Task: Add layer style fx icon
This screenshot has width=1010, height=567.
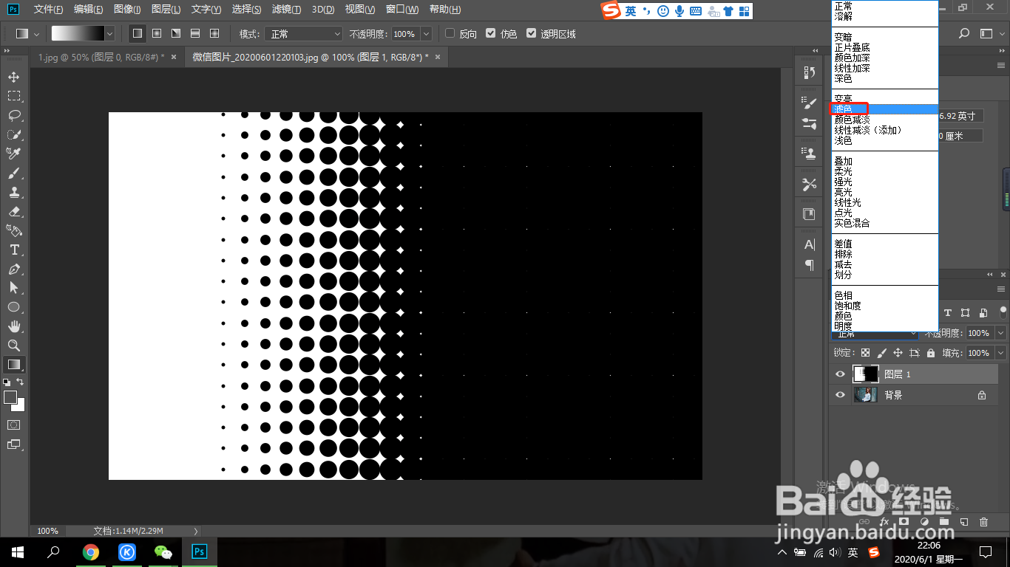Action: [x=884, y=522]
